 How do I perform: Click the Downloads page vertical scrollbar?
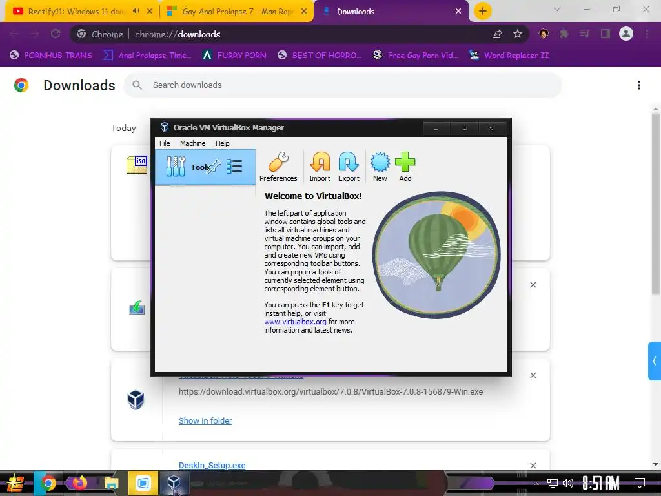pyautogui.click(x=656, y=204)
